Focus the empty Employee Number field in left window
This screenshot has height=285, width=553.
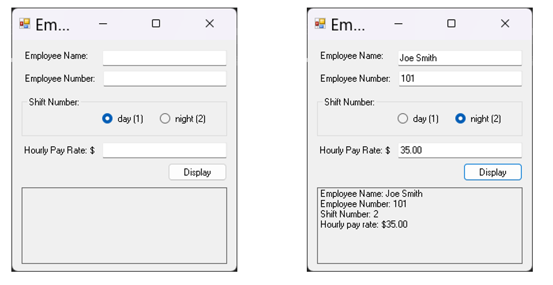165,79
